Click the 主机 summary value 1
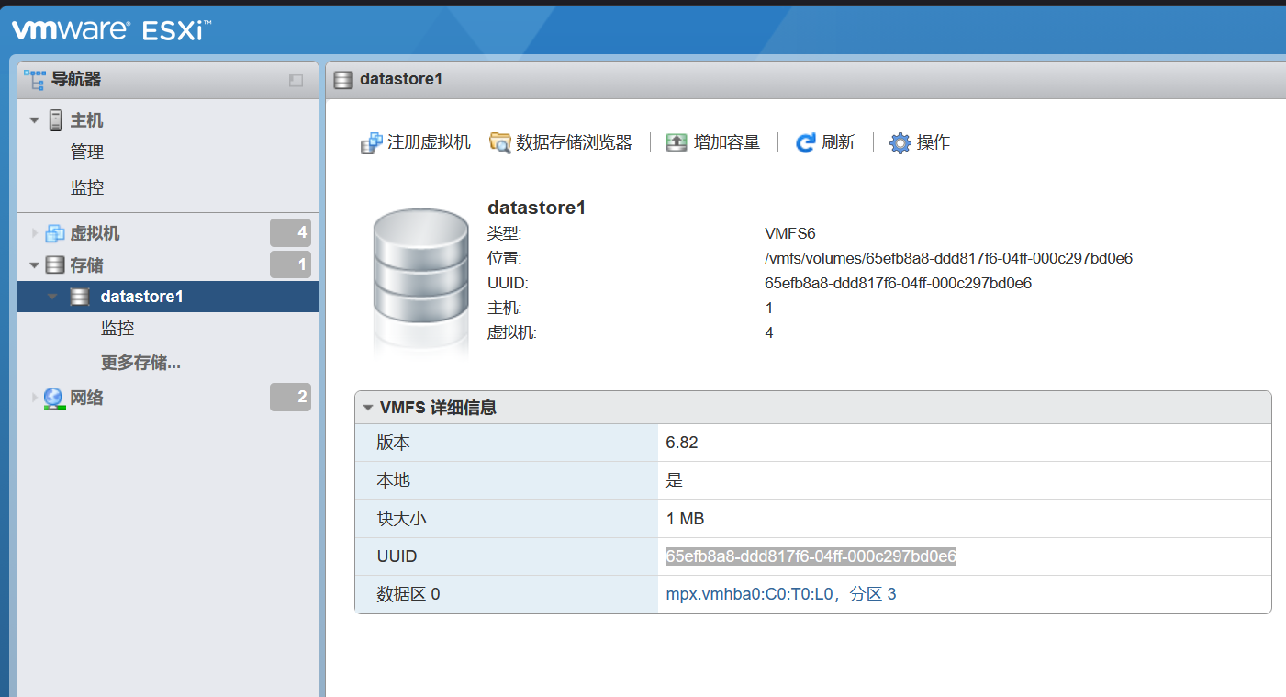 [x=769, y=308]
